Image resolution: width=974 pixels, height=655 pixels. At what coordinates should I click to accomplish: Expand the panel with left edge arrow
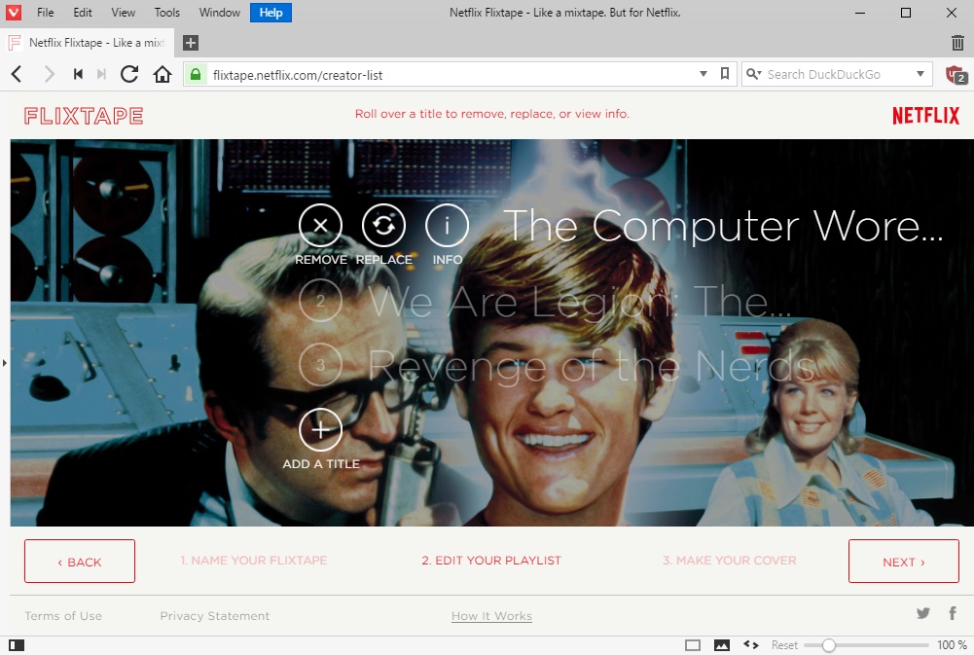coord(4,362)
